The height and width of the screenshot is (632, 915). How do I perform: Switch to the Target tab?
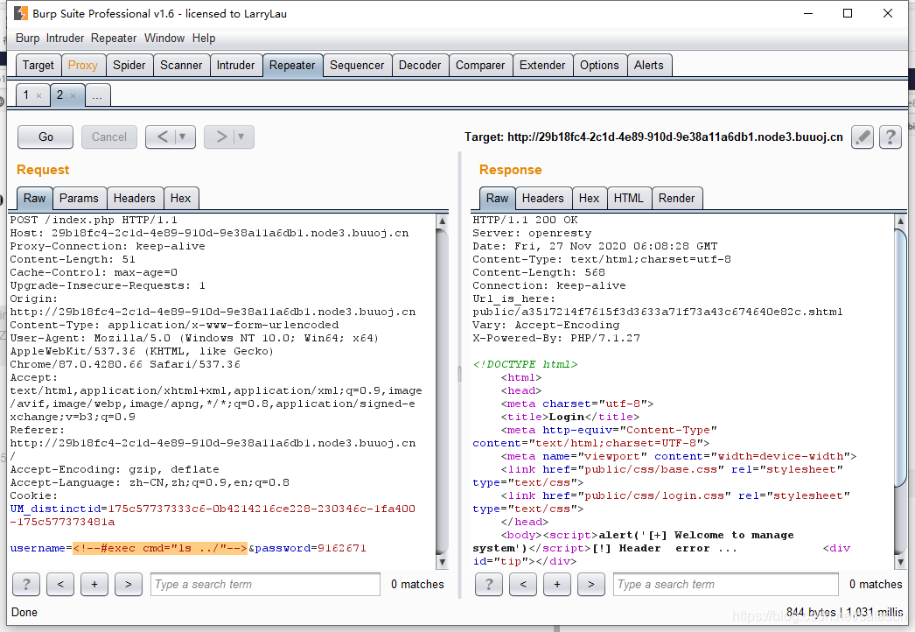coord(38,66)
